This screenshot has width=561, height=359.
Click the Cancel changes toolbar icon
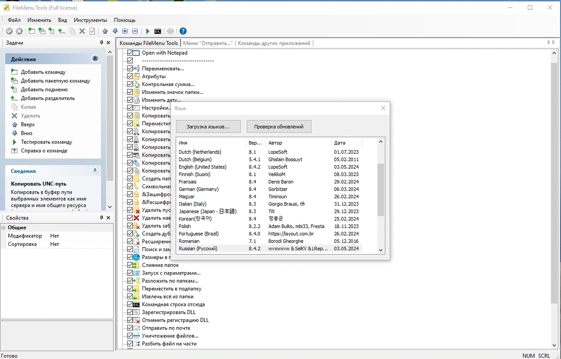pyautogui.click(x=19, y=31)
